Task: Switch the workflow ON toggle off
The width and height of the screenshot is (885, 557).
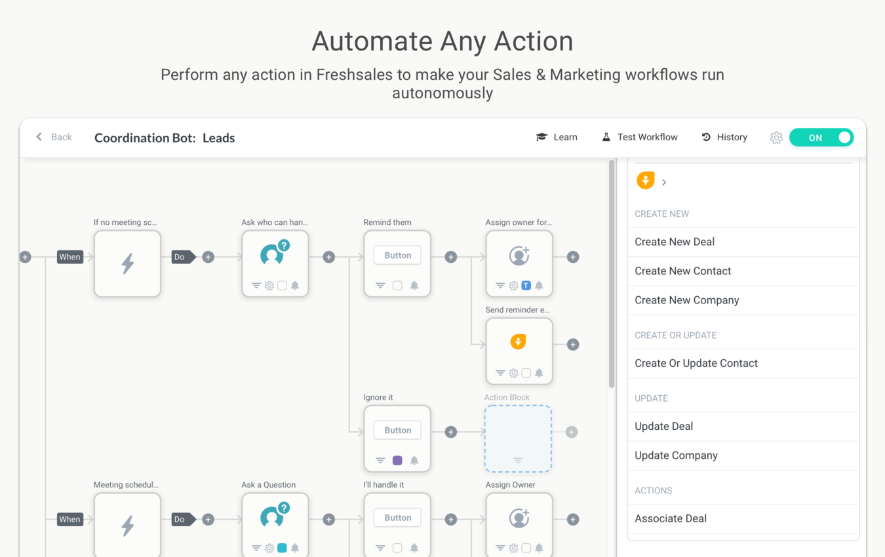Action: (821, 137)
